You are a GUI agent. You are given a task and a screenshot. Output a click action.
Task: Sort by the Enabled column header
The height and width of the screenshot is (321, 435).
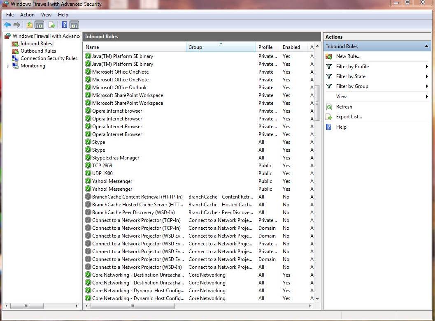tap(294, 47)
